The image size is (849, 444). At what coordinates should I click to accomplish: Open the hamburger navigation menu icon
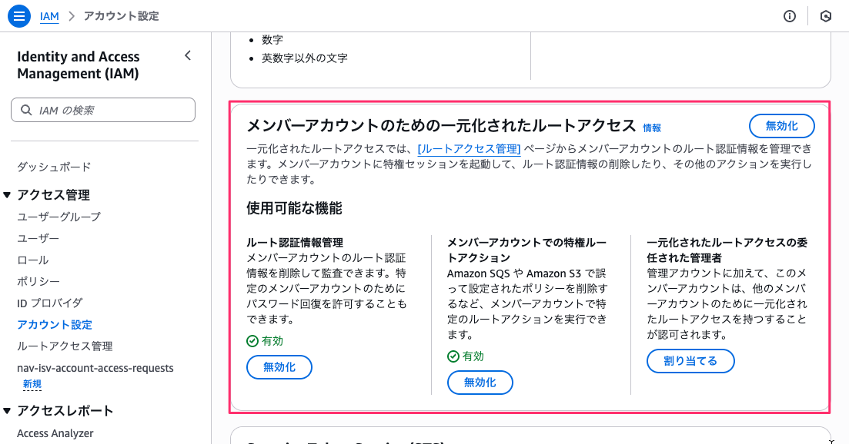(x=18, y=15)
